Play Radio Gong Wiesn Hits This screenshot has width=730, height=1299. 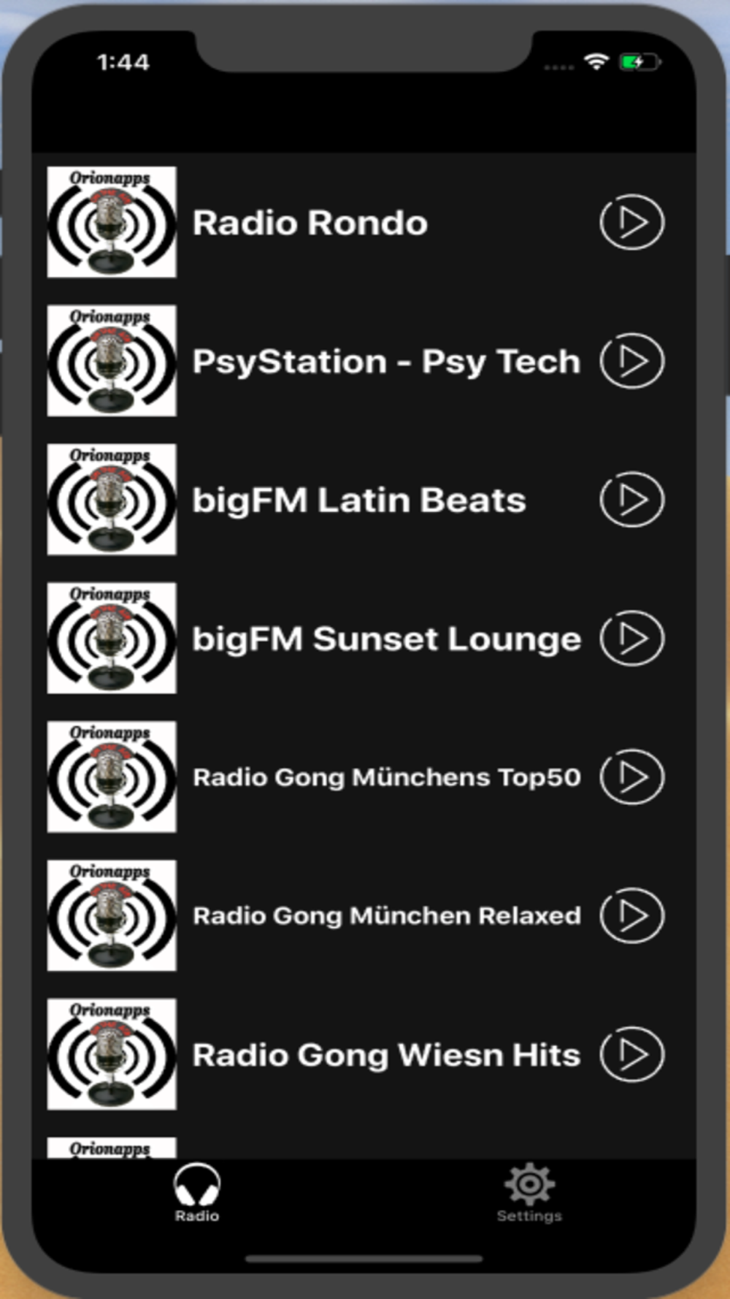pos(632,1054)
